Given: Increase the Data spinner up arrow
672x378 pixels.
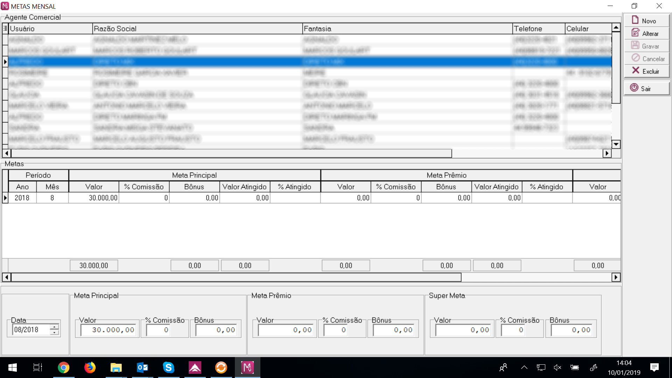Looking at the screenshot, I should 54,327.
